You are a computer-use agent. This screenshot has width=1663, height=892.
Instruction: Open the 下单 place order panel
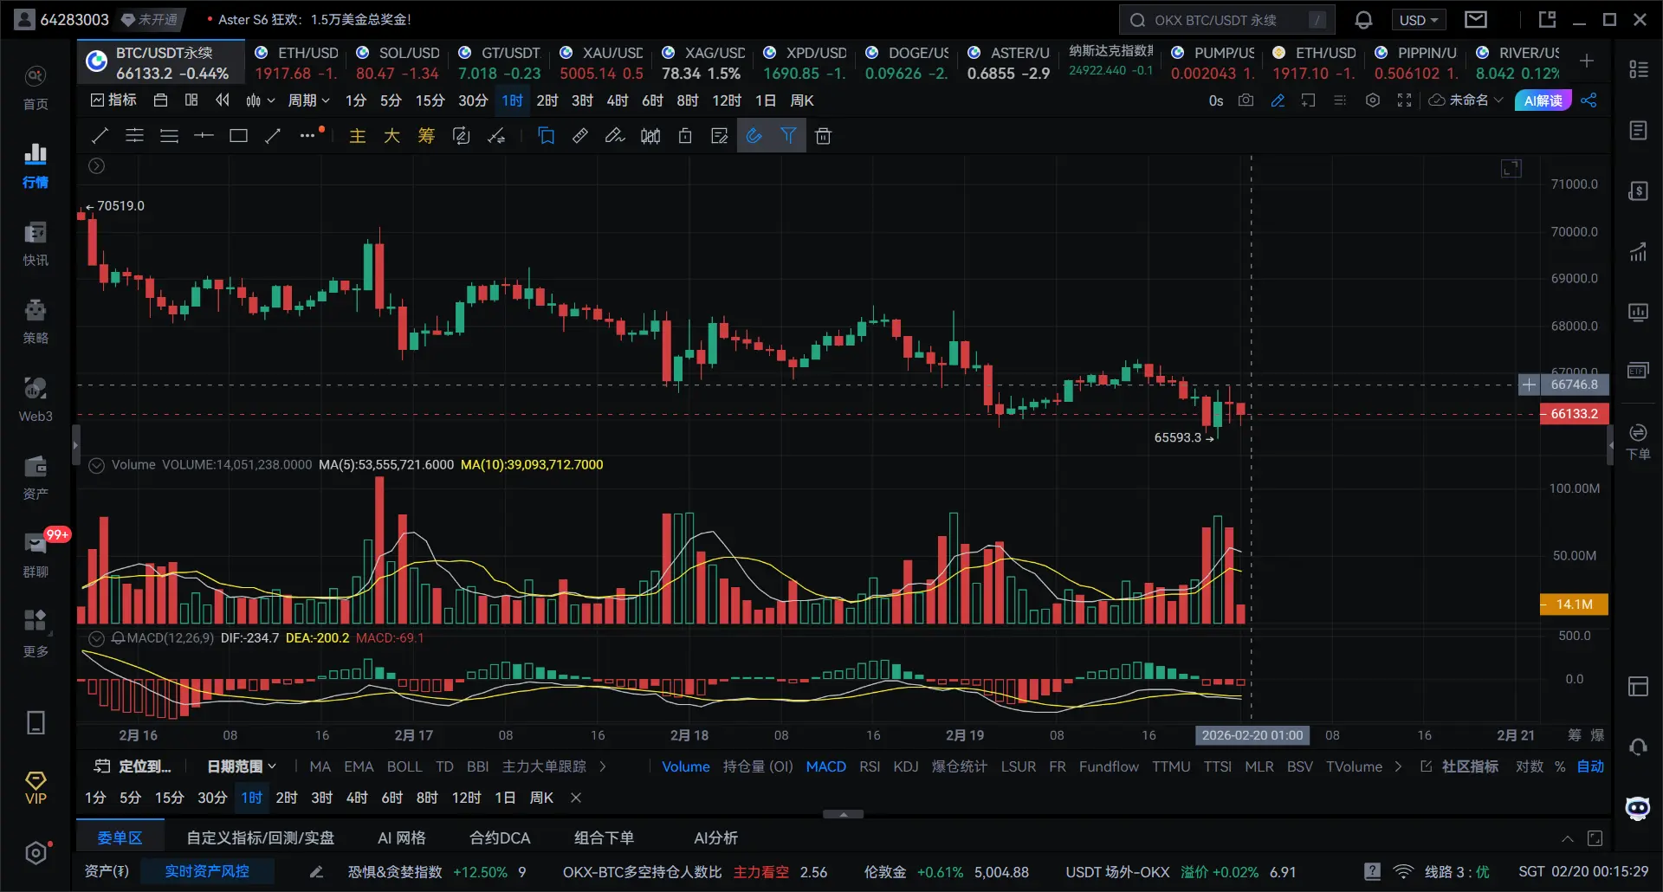[x=1638, y=442]
